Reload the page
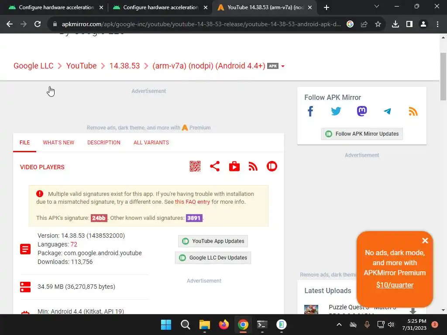Viewport: 447px width, 335px height. pos(38,24)
